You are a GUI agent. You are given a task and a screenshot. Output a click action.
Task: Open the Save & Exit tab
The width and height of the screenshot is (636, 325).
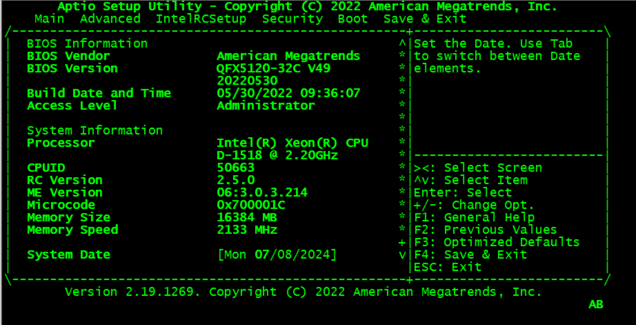(425, 19)
